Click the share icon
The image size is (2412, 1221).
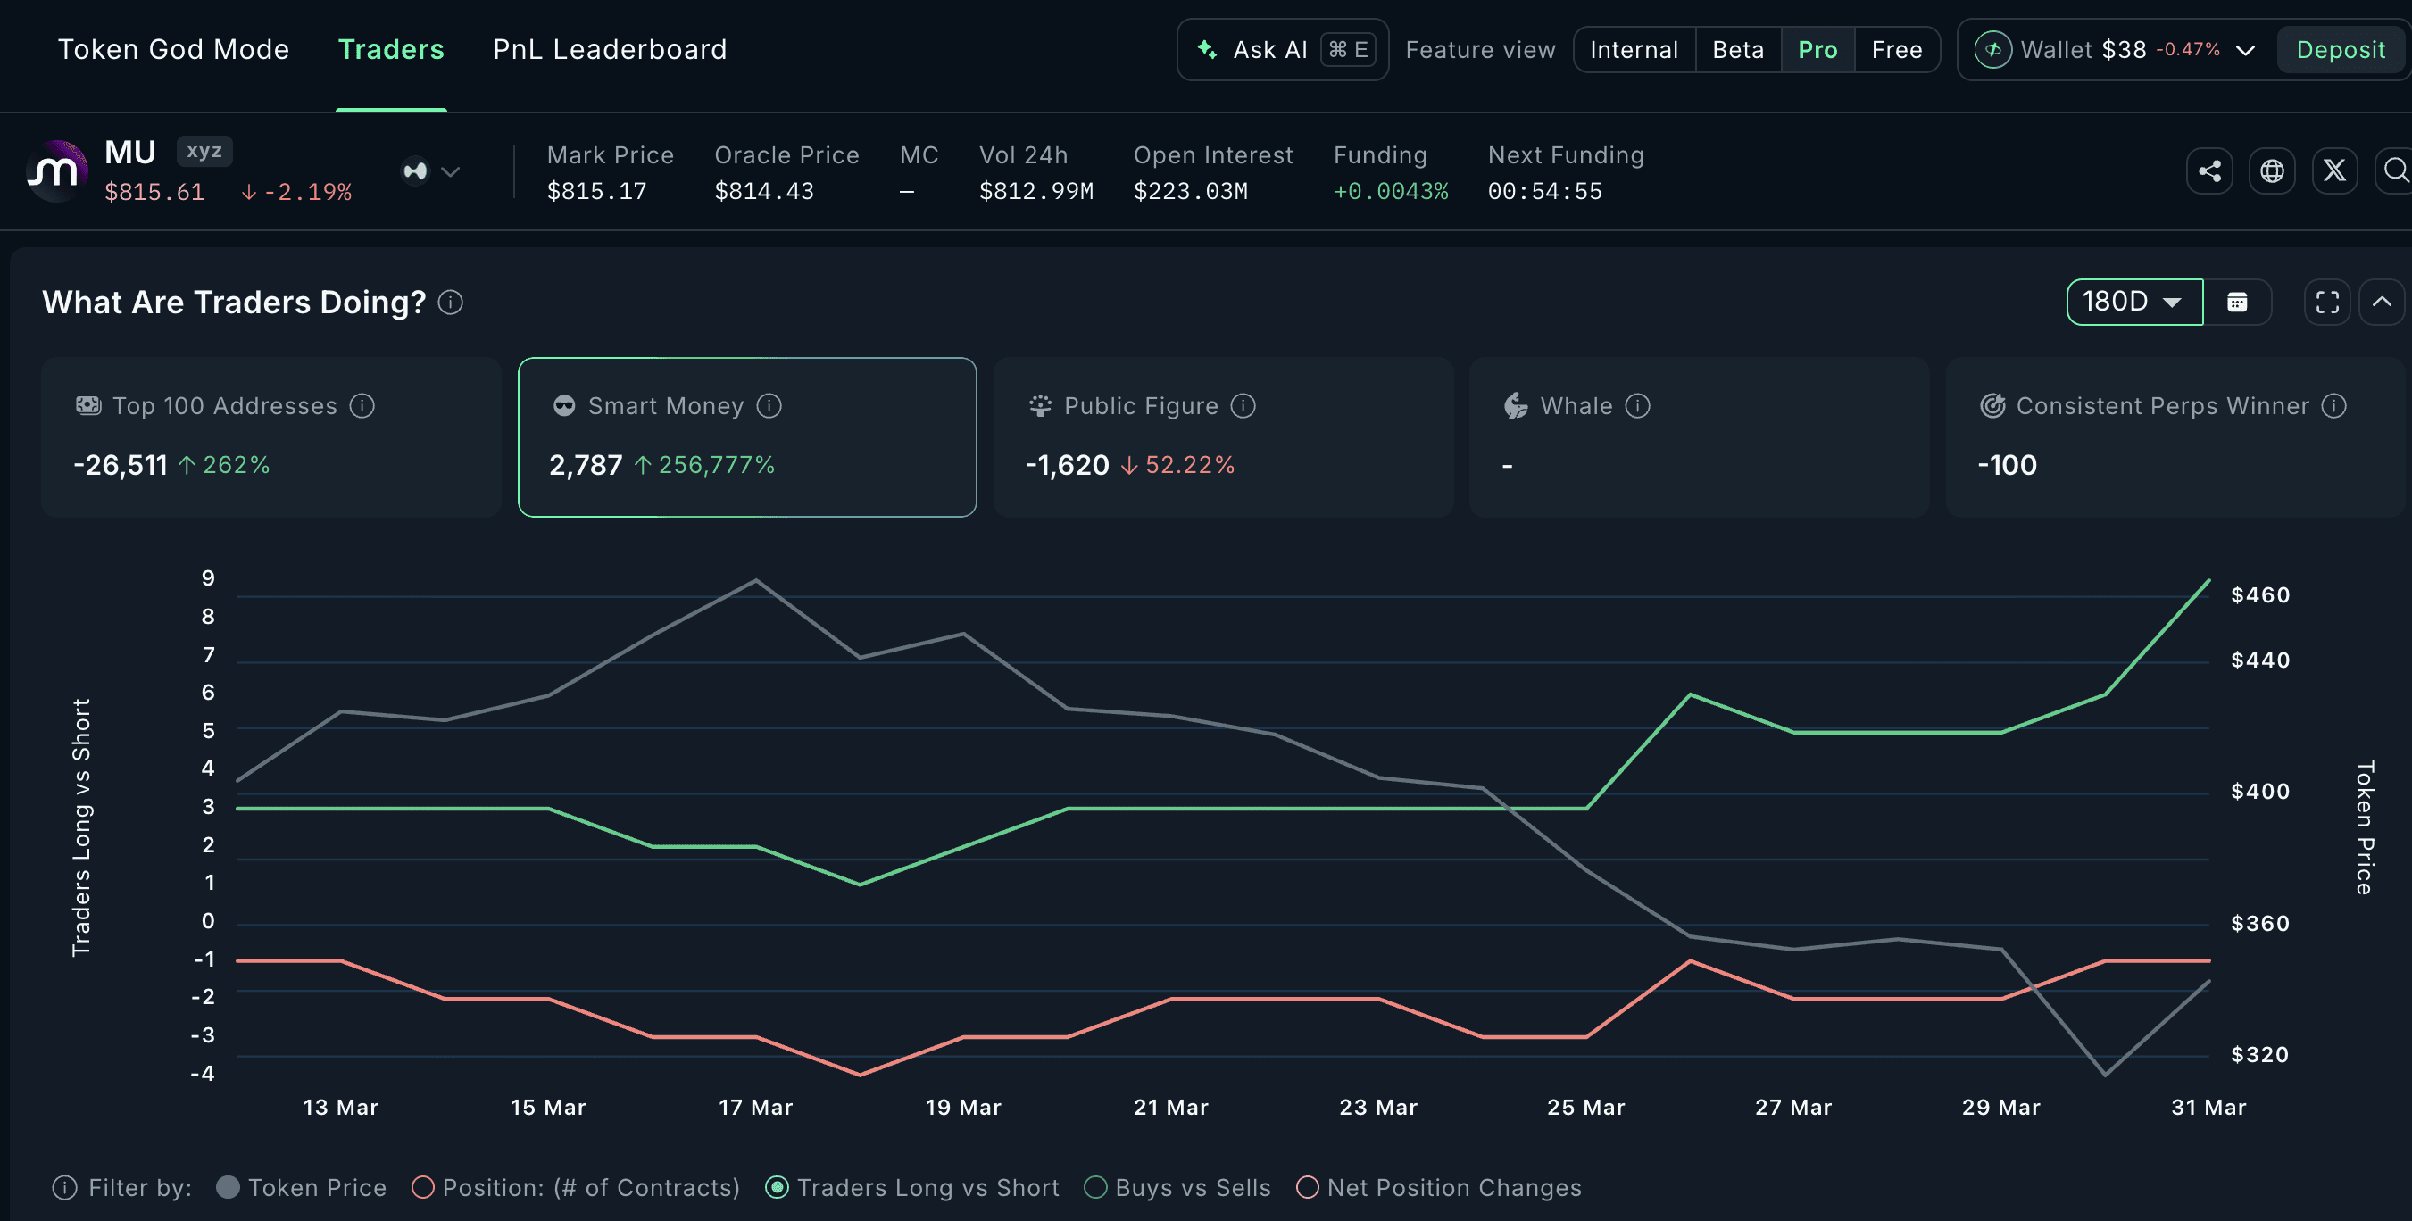(x=2209, y=170)
